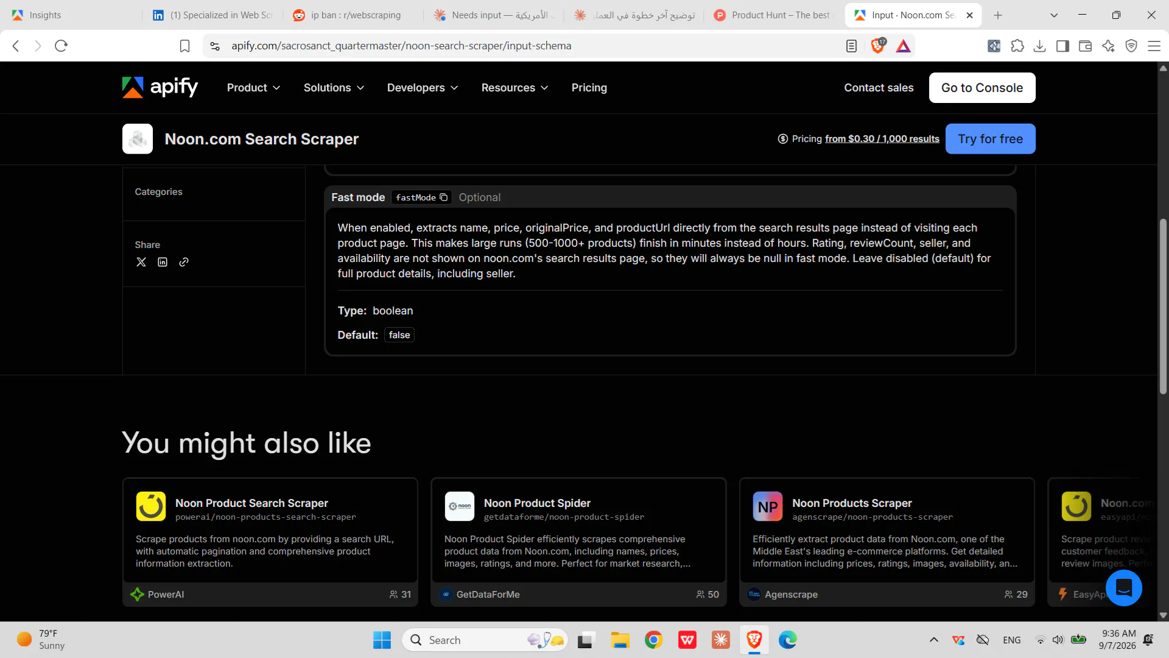Expand the Developers menu
Screen dimensions: 1169x658
423,88
